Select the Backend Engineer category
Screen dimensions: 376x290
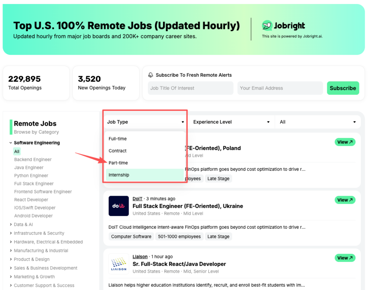pos(32,159)
